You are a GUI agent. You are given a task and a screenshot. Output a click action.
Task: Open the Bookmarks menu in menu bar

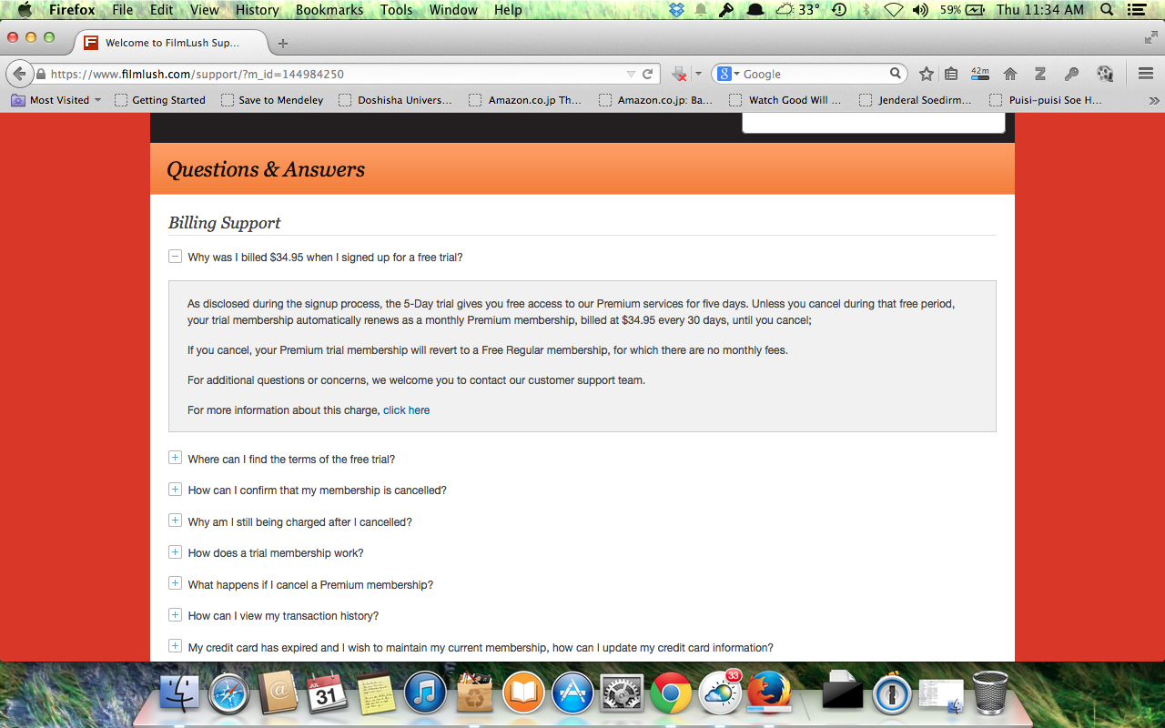(x=329, y=10)
